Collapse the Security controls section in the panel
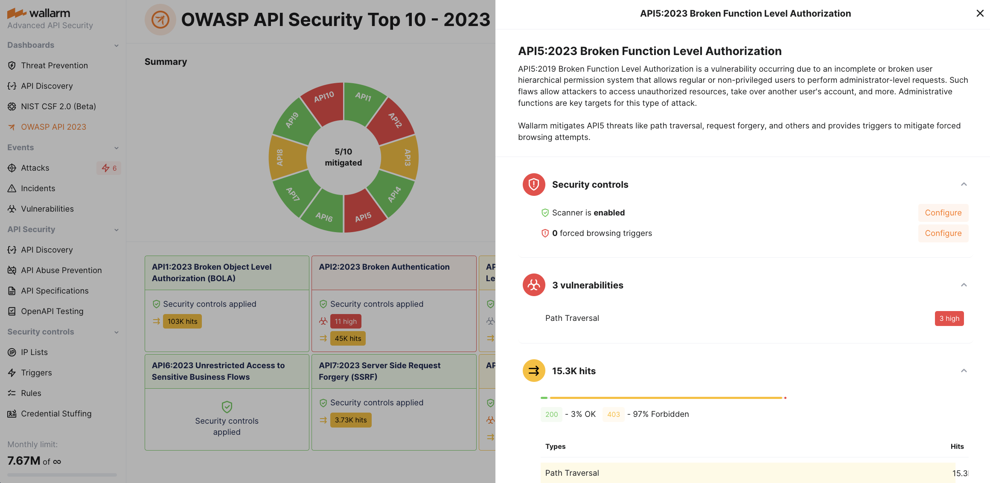990x483 pixels. point(964,184)
